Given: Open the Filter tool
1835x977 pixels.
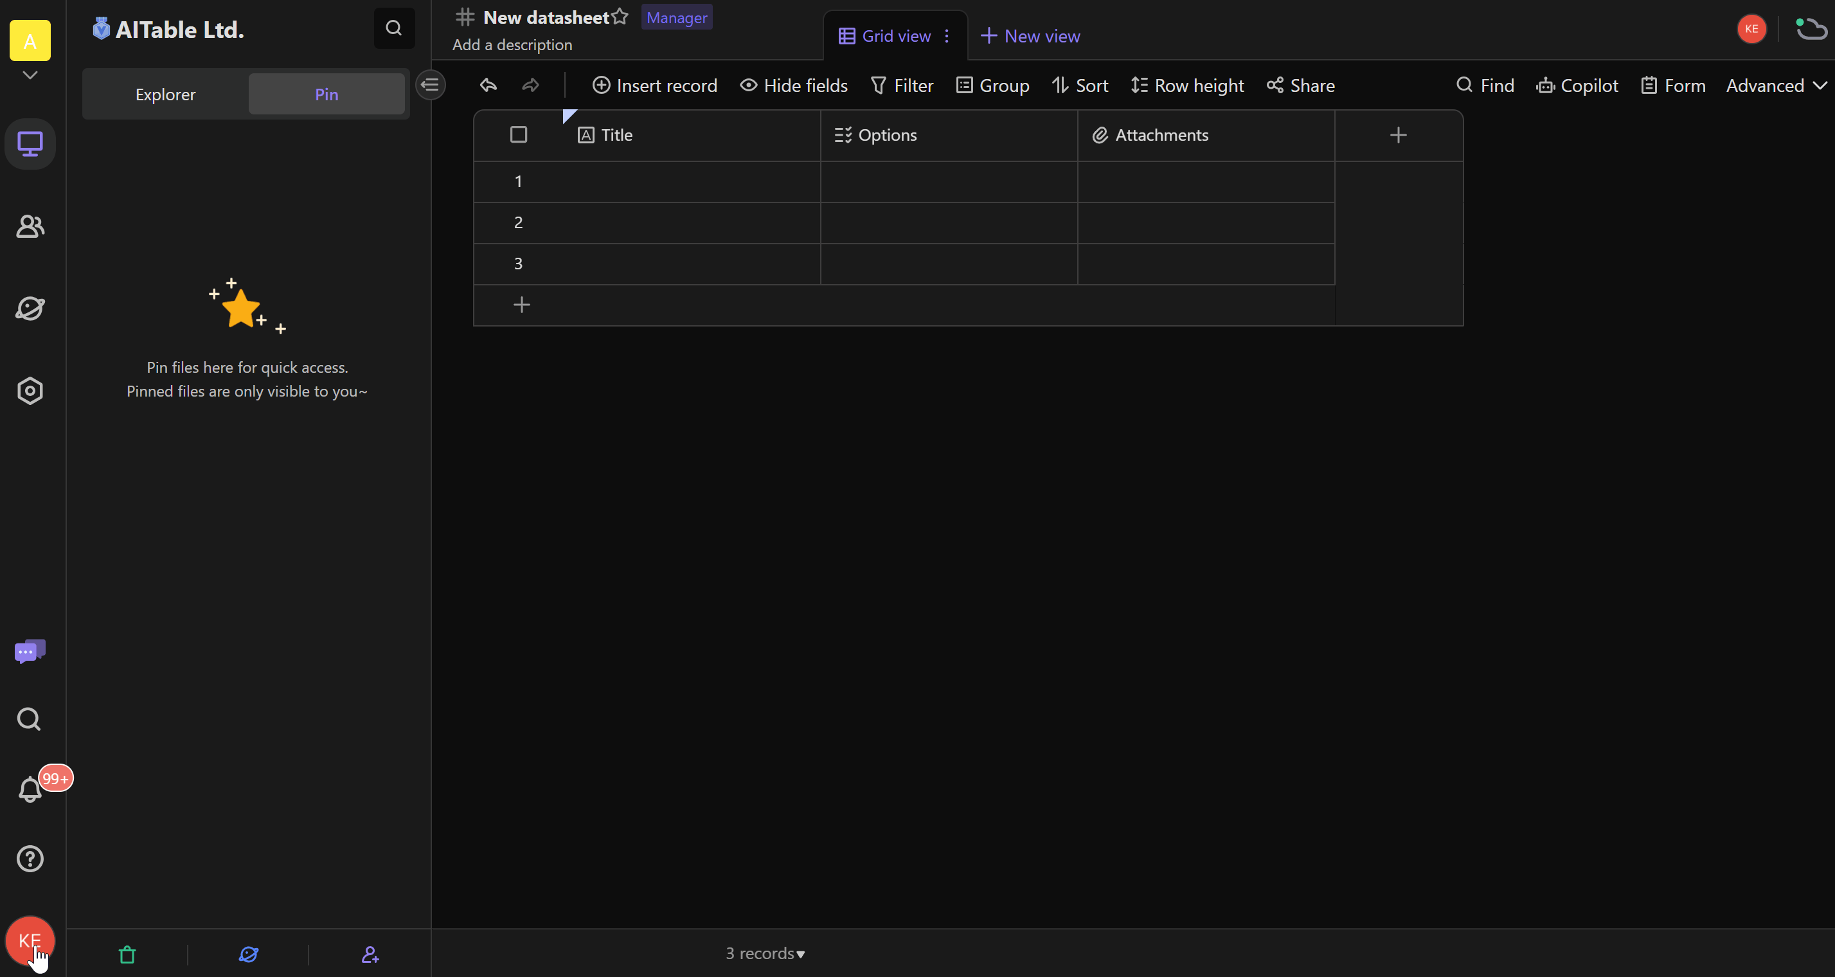Looking at the screenshot, I should (x=902, y=85).
